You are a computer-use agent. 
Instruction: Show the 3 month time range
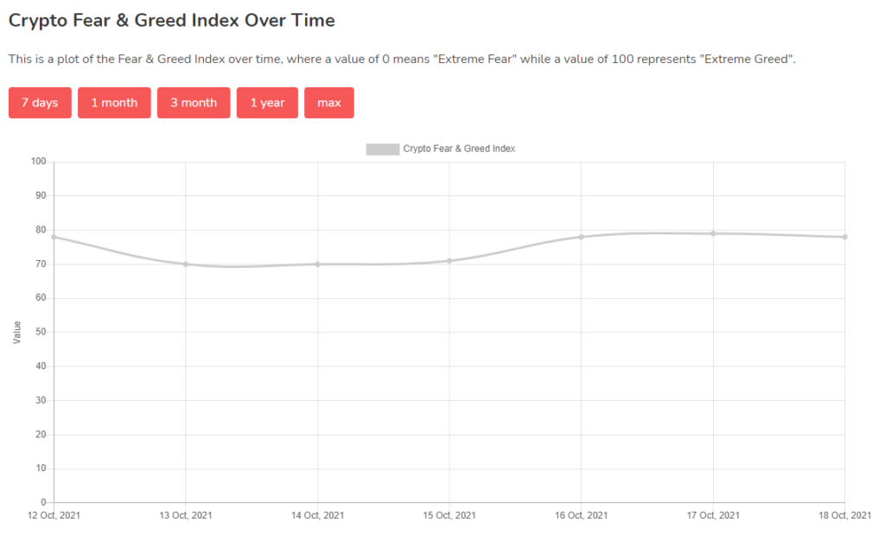(194, 103)
